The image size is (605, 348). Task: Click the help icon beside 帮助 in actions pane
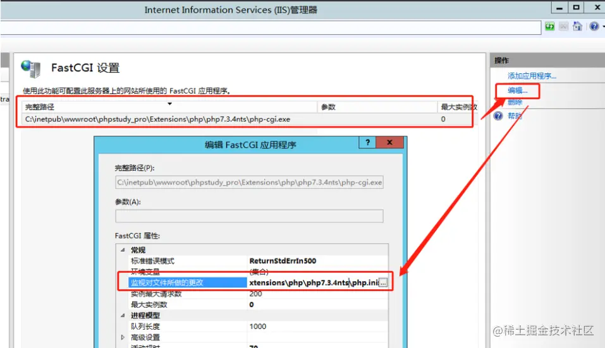point(498,116)
